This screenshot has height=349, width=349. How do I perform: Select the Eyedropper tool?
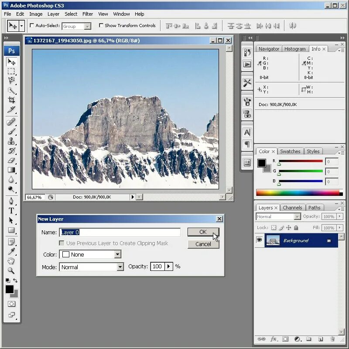(x=11, y=251)
